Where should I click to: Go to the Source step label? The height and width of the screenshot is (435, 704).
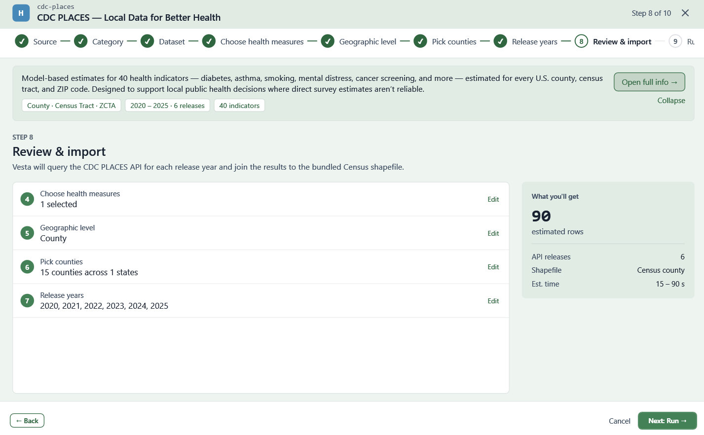[45, 42]
